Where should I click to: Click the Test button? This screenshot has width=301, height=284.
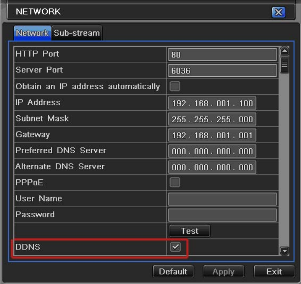(190, 231)
